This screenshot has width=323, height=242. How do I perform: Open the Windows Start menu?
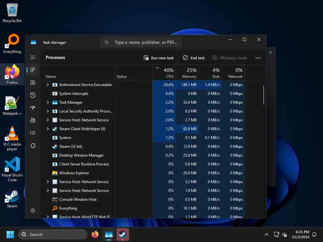10,234
